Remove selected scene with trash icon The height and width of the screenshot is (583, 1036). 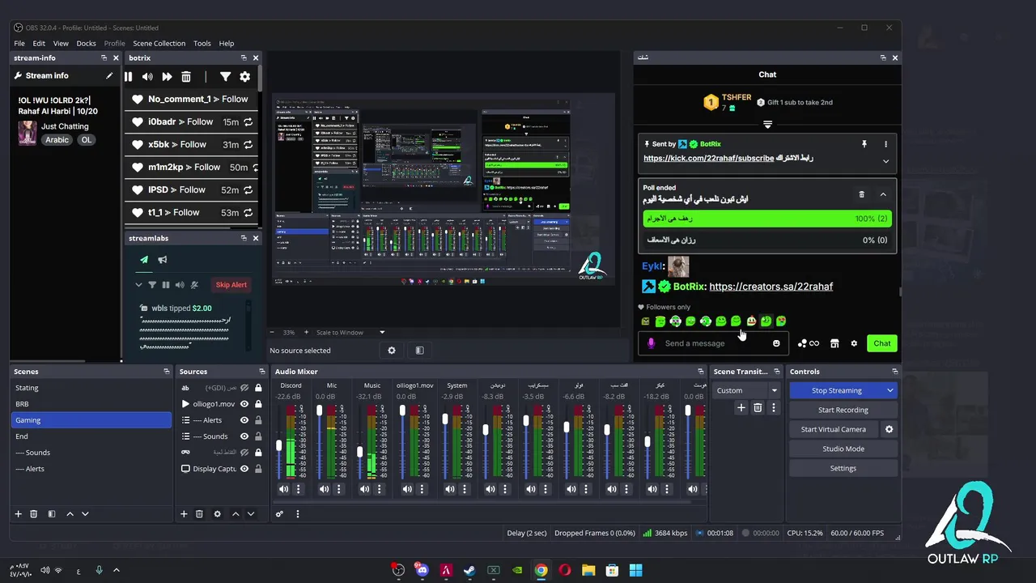(33, 514)
